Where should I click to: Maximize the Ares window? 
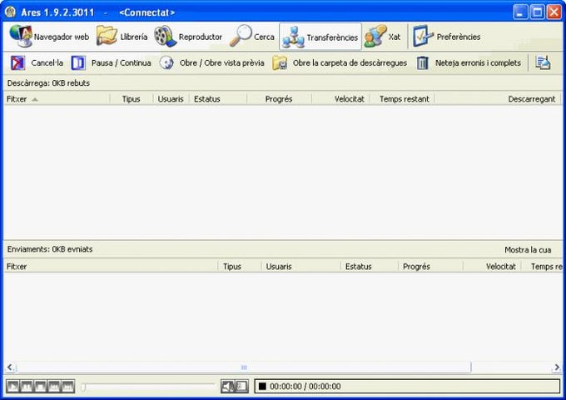point(537,12)
